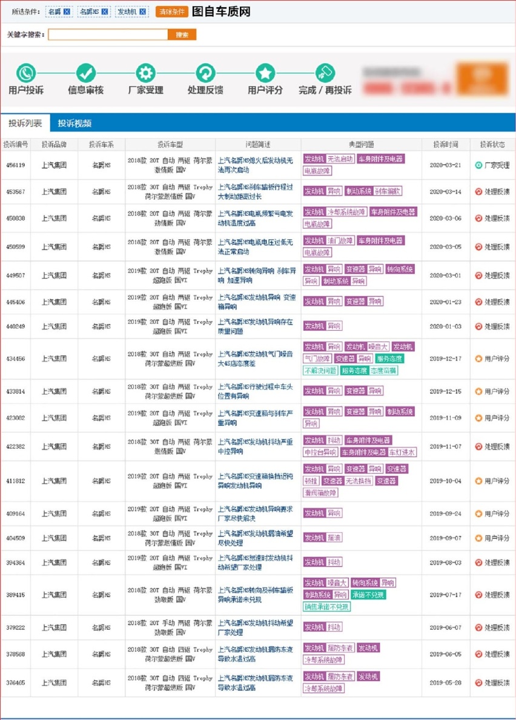The height and width of the screenshot is (720, 516).
Task: Click status icon for complaint 440249
Action: 478,326
